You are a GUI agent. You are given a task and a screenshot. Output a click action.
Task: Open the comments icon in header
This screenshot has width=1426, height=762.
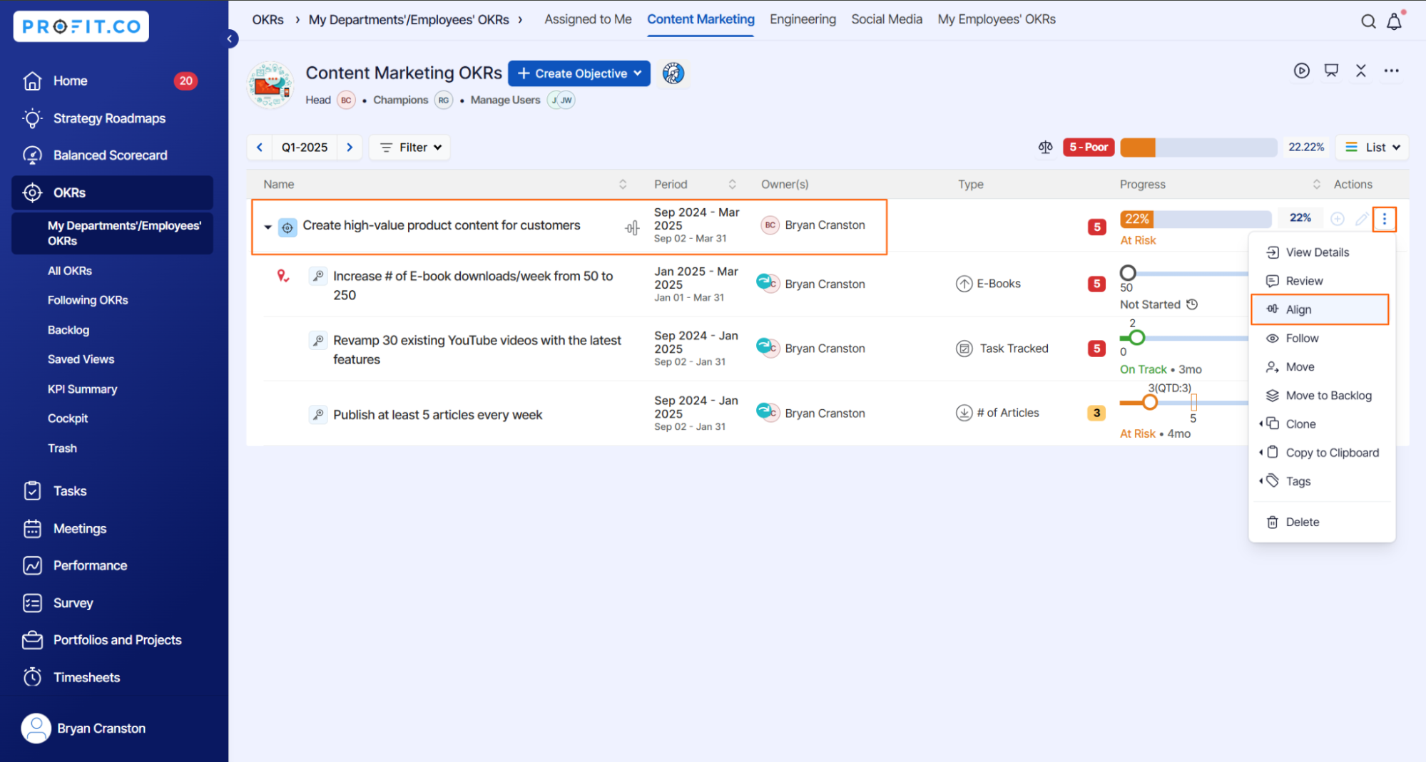[1331, 71]
